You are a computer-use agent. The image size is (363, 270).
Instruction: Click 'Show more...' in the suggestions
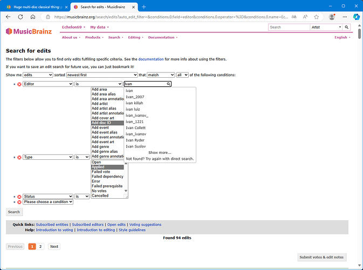[160, 152]
